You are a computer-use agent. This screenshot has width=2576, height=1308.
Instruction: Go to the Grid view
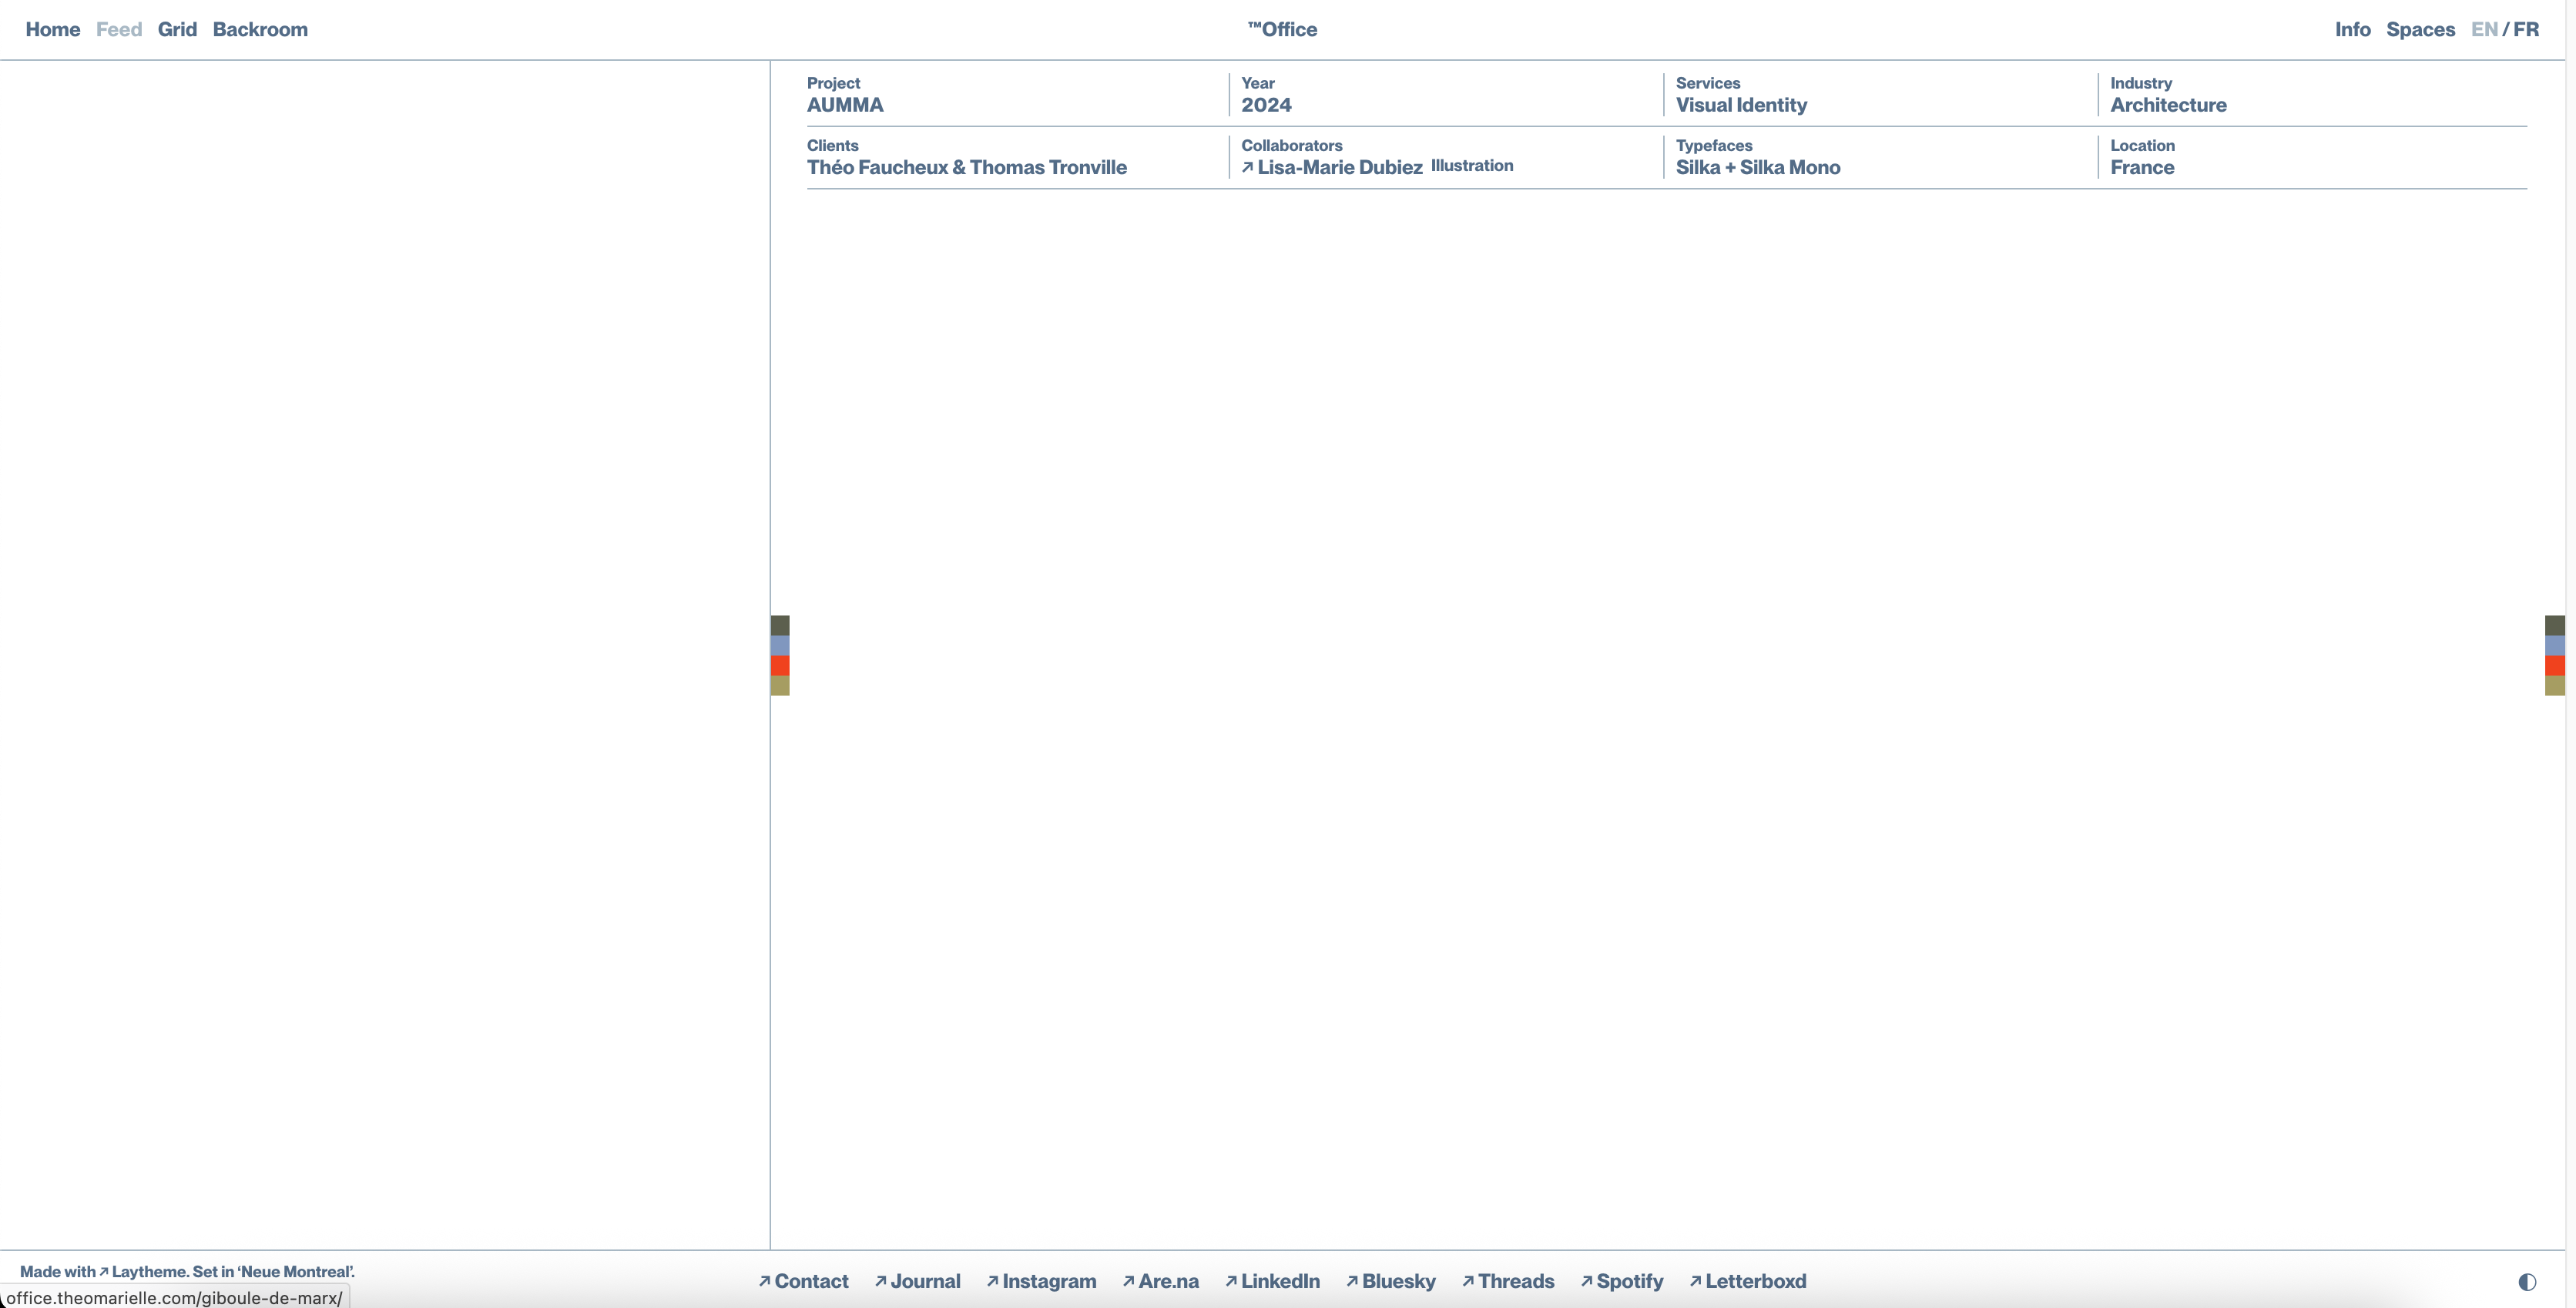point(177,29)
